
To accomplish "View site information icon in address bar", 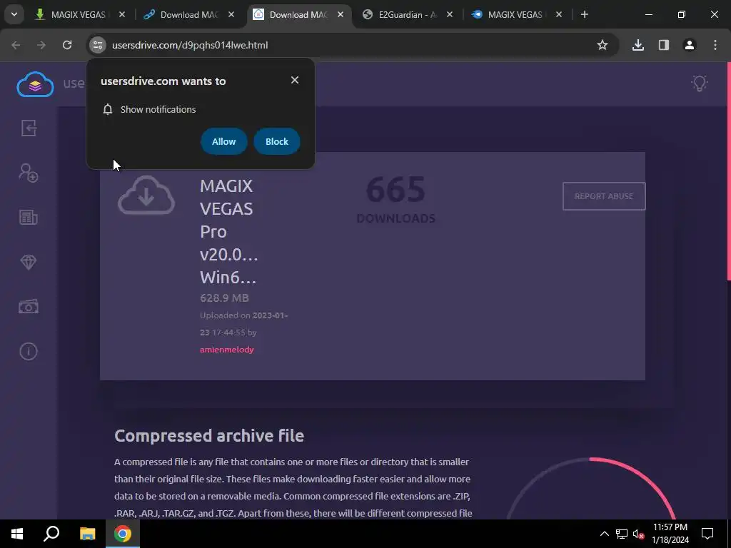I will tap(97, 45).
